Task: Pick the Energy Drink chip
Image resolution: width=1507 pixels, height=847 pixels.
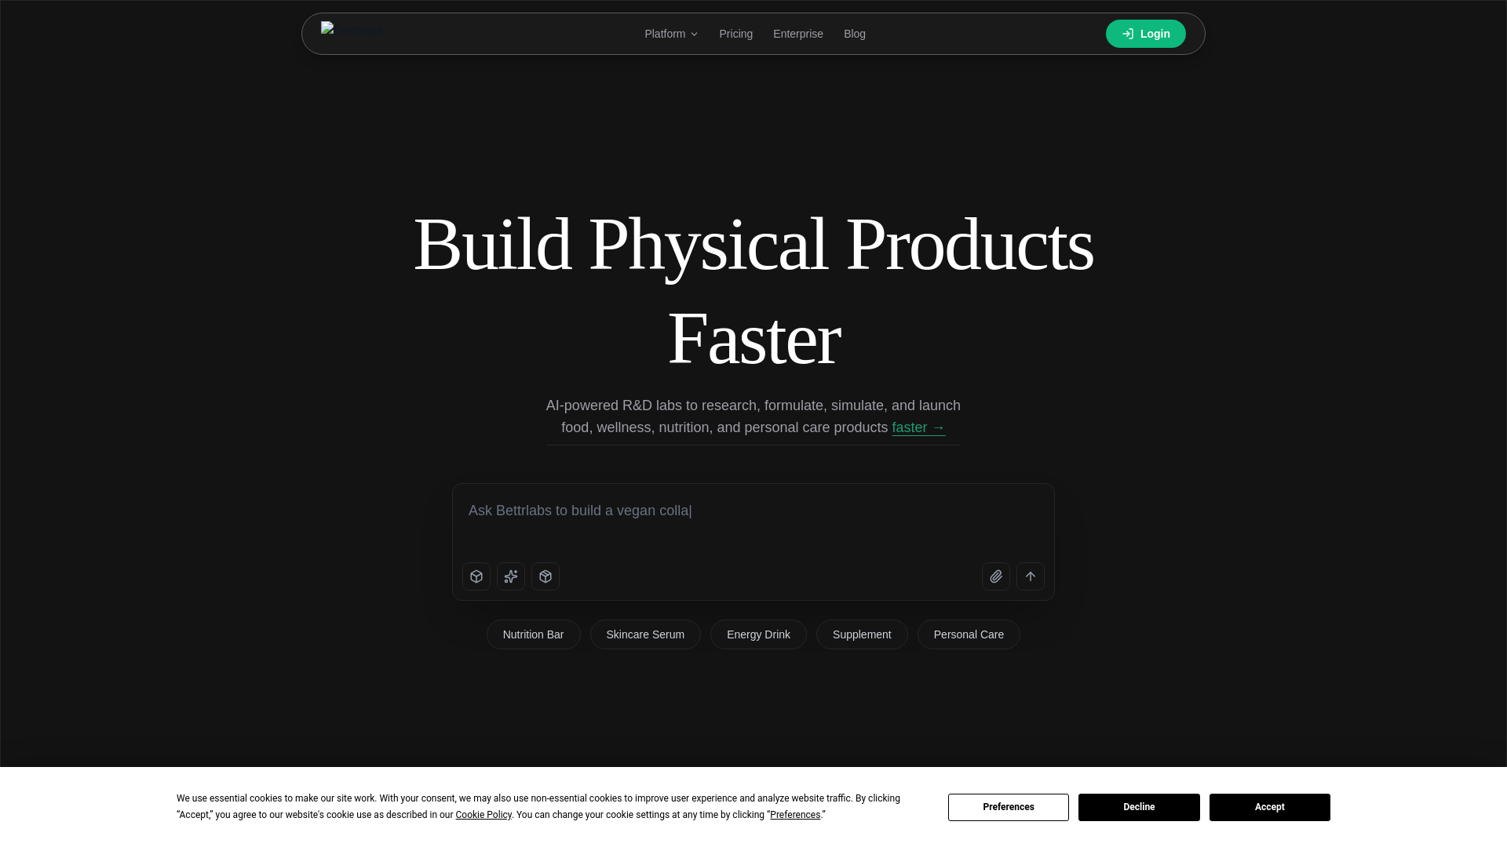Action: [x=758, y=634]
